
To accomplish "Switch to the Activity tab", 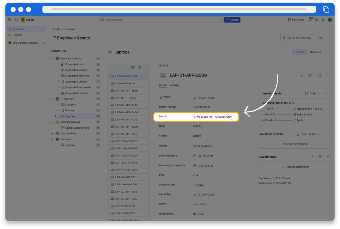I will coord(175,85).
